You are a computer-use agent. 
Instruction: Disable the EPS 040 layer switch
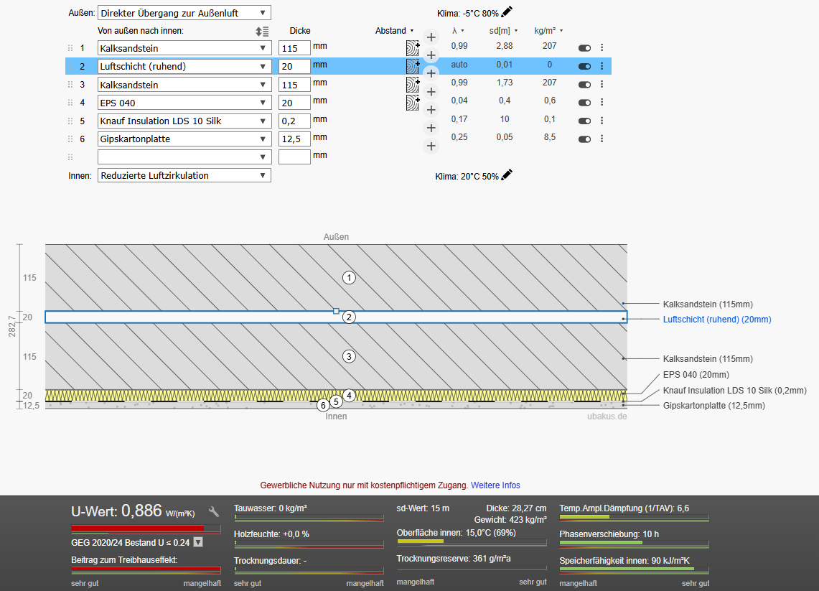click(x=584, y=103)
